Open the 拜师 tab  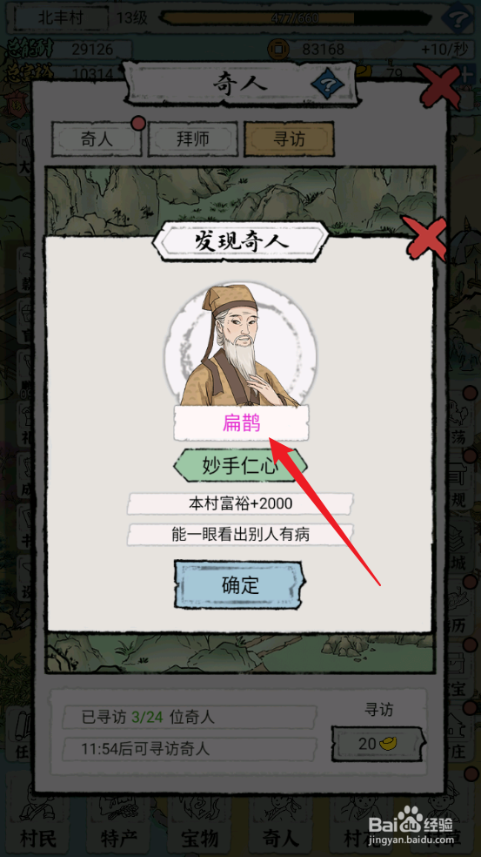tap(193, 138)
